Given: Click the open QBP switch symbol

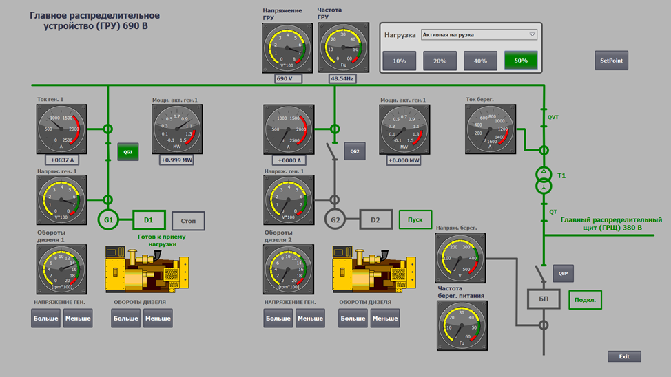Looking at the screenshot, I should coord(541,274).
